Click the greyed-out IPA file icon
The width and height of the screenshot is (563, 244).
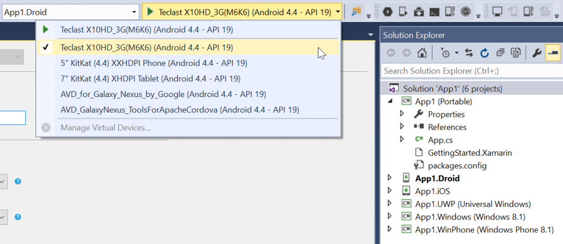pyautogui.click(x=544, y=12)
